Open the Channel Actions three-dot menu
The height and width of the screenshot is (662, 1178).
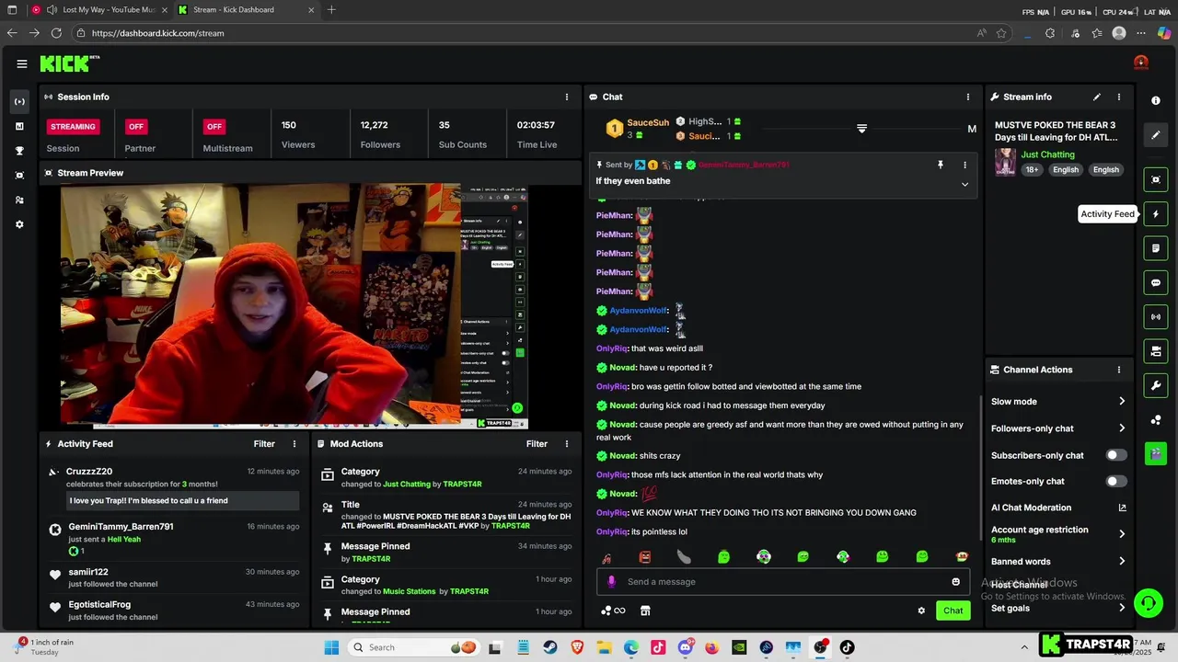tap(1119, 370)
